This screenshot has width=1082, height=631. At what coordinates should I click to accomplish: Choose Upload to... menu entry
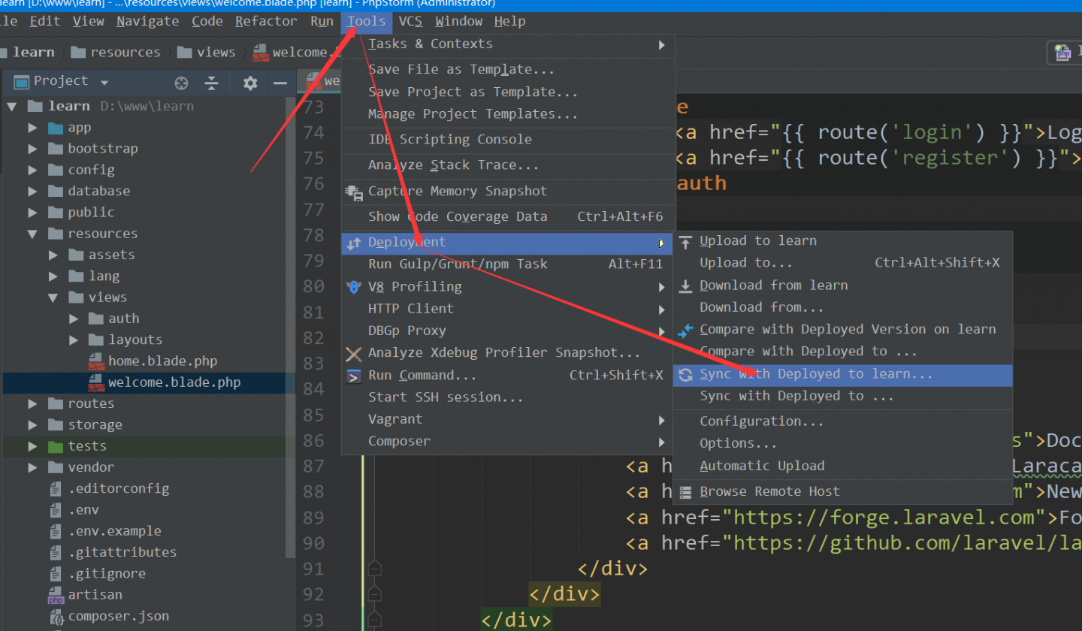(843, 263)
